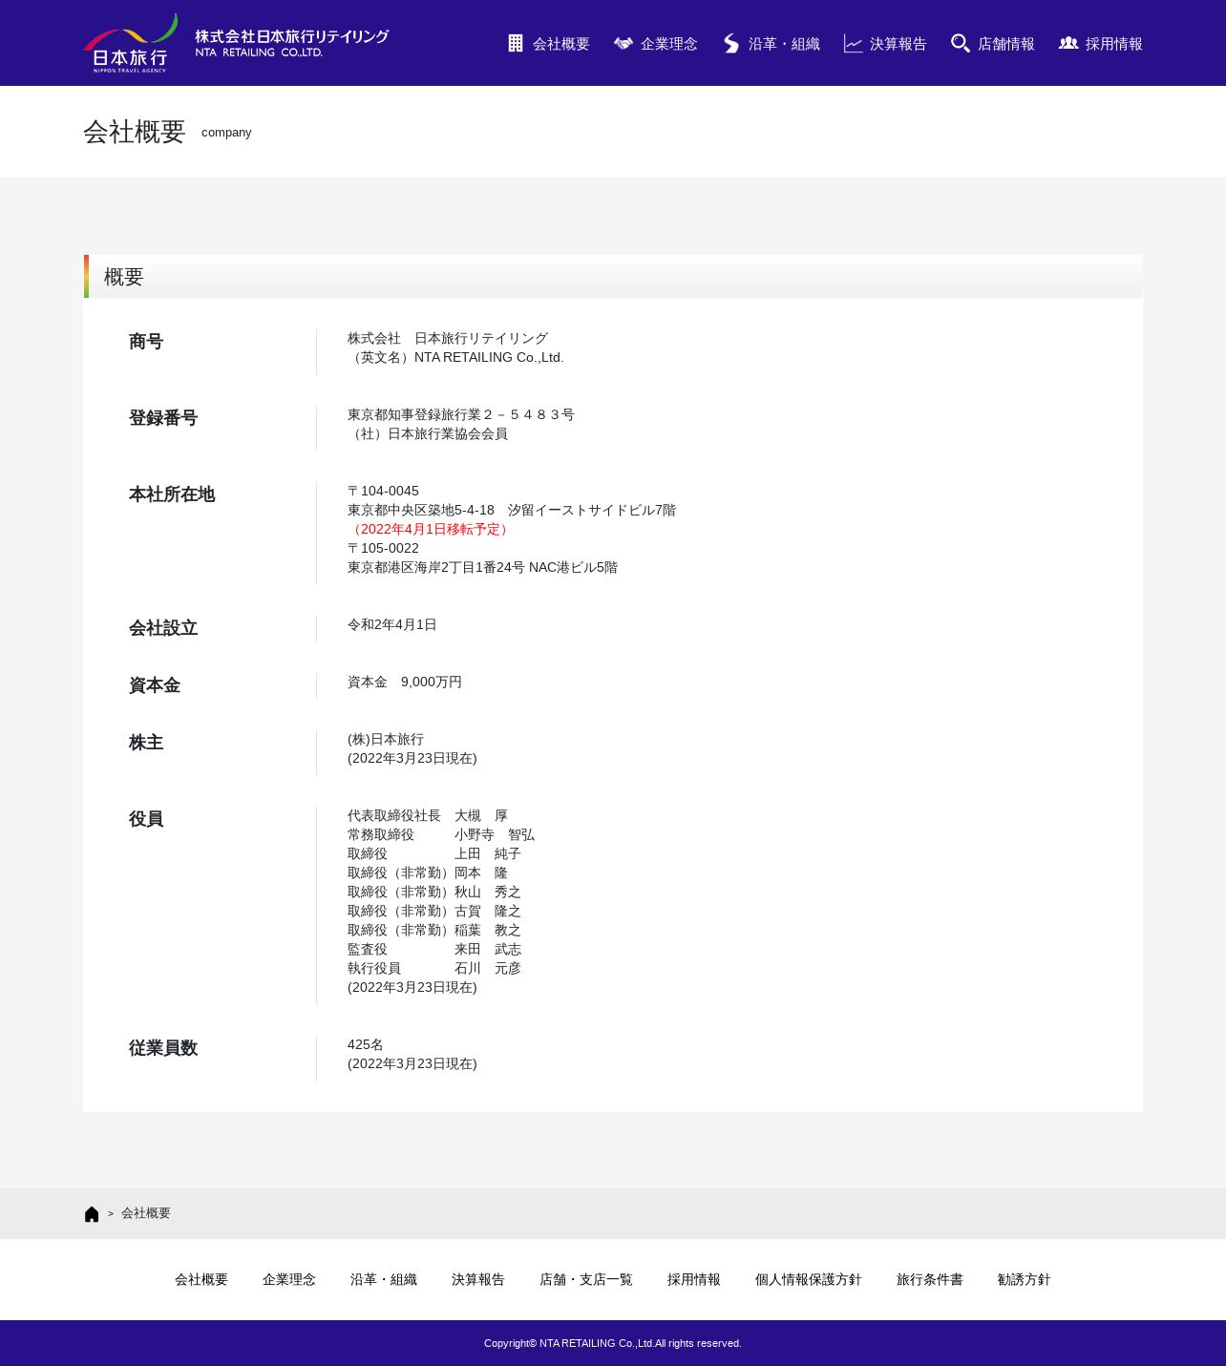This screenshot has height=1366, width=1226.
Task: Click the 資本金 row label
Action: [x=155, y=685]
